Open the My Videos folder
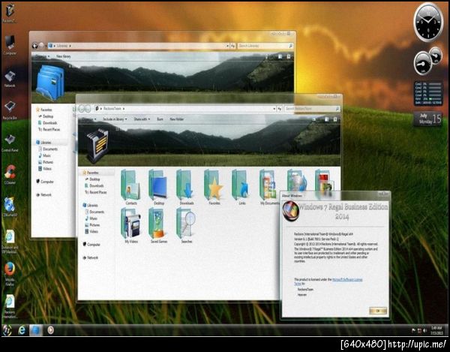Viewport: 450px width, 352px height. [x=131, y=226]
